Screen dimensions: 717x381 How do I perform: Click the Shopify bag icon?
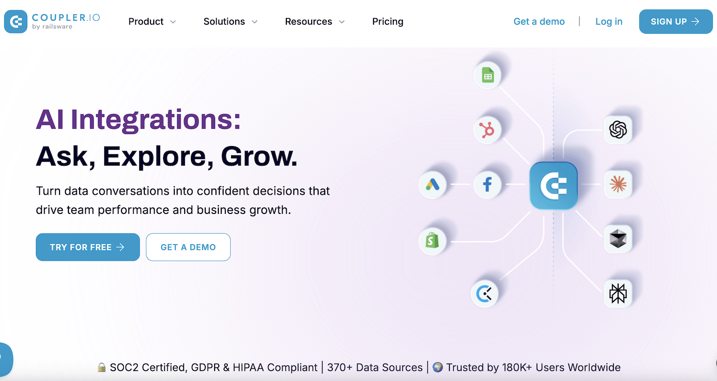point(432,241)
